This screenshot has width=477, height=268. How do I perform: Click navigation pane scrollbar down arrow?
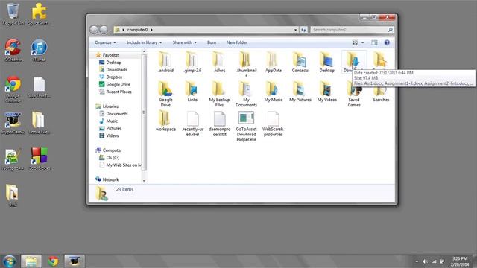[144, 181]
